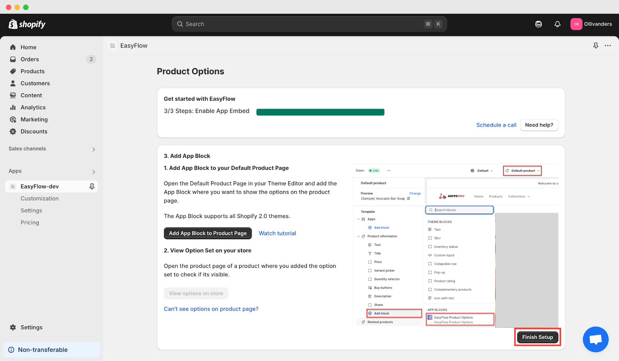Click the setup steps progress bar
The height and width of the screenshot is (361, 619).
point(320,112)
